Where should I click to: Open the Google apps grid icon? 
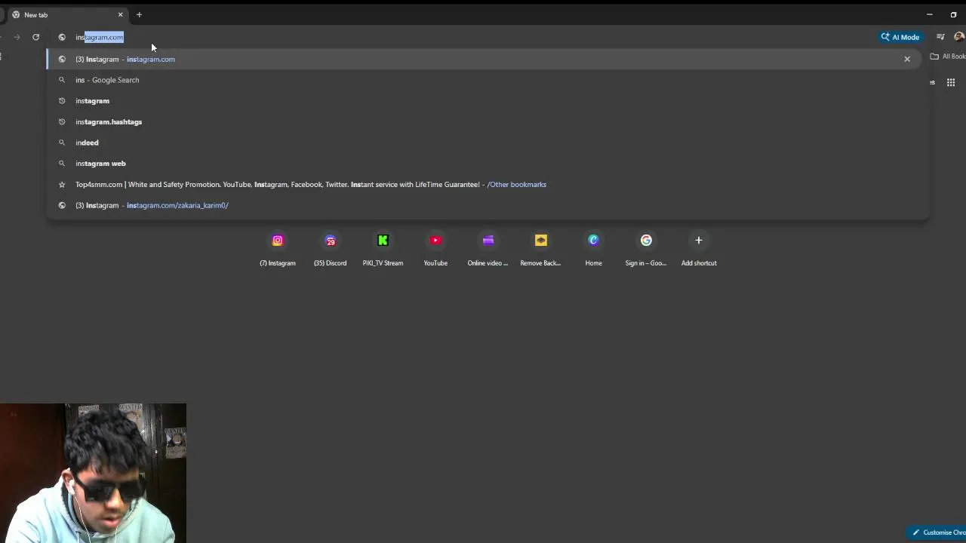951,82
